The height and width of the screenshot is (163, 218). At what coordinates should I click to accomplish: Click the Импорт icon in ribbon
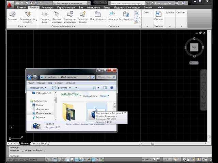[158, 14]
